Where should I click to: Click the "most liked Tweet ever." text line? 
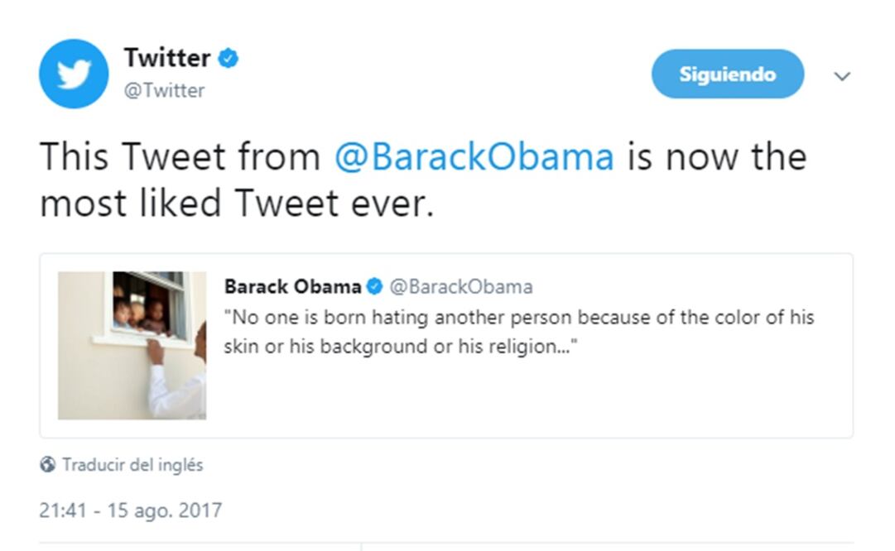click(237, 204)
